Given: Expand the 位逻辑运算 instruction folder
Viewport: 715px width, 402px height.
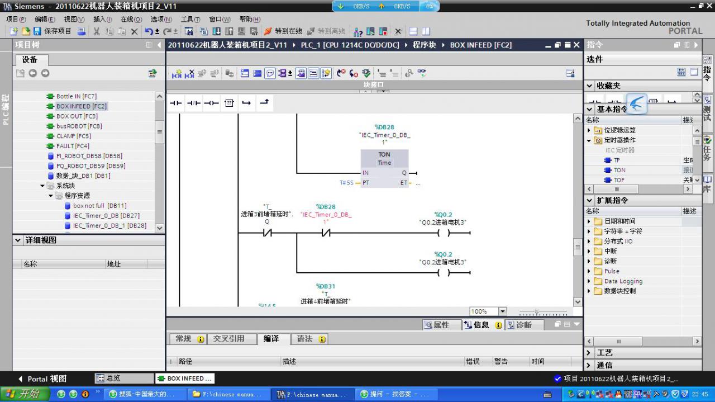Looking at the screenshot, I should click(x=589, y=130).
